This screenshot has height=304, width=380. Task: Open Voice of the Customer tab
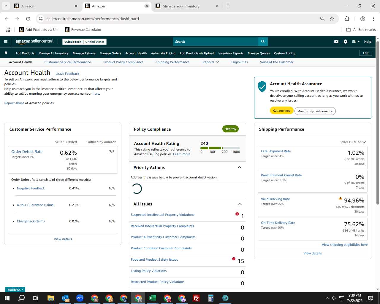coord(277,62)
